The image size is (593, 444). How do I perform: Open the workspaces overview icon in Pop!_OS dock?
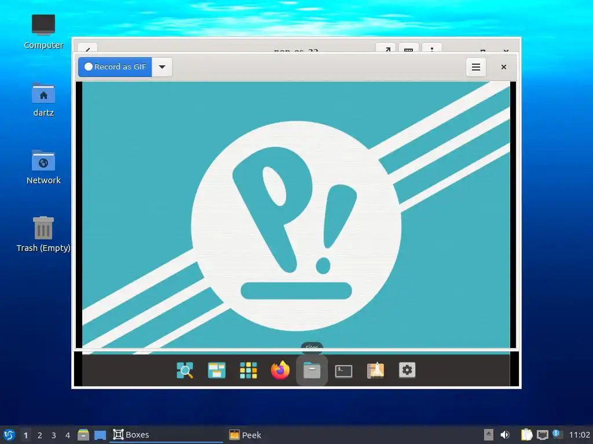click(x=217, y=370)
